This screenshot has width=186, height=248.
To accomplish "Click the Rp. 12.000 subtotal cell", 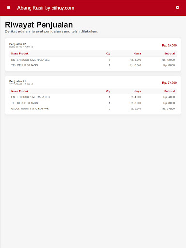I will 168,60.
